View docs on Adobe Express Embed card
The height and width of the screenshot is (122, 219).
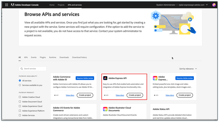[x=170, y=95]
